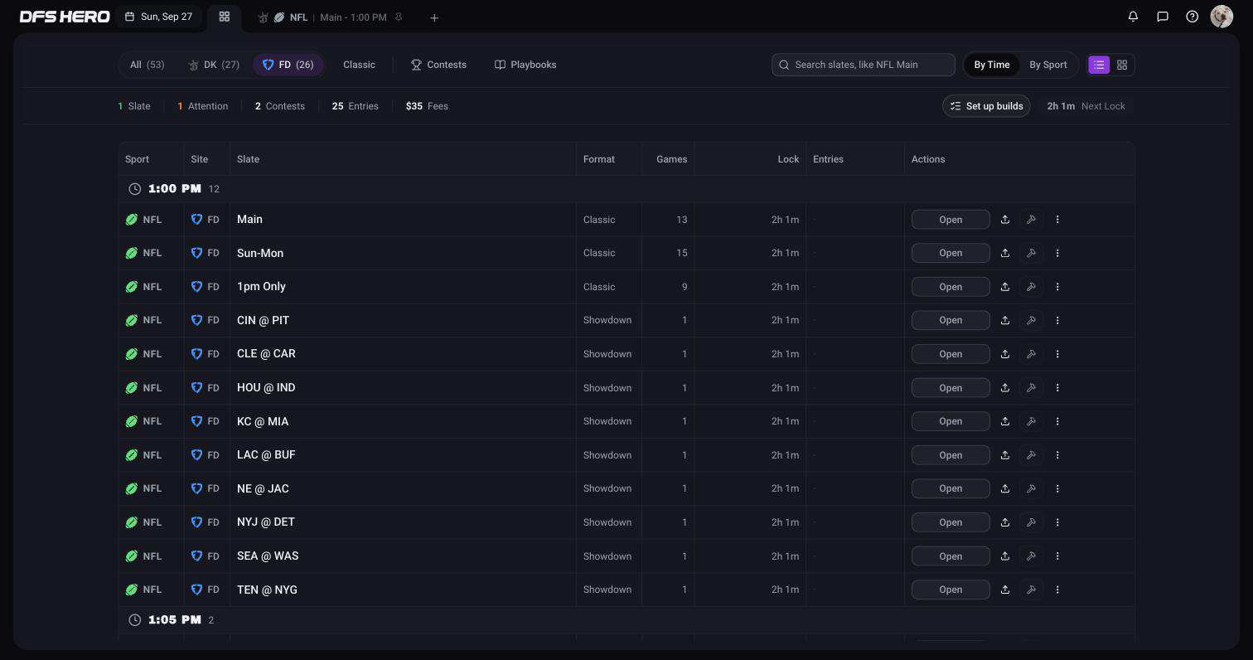Viewport: 1253px width, 660px height.
Task: Add a new tab with plus icon
Action: coord(434,17)
